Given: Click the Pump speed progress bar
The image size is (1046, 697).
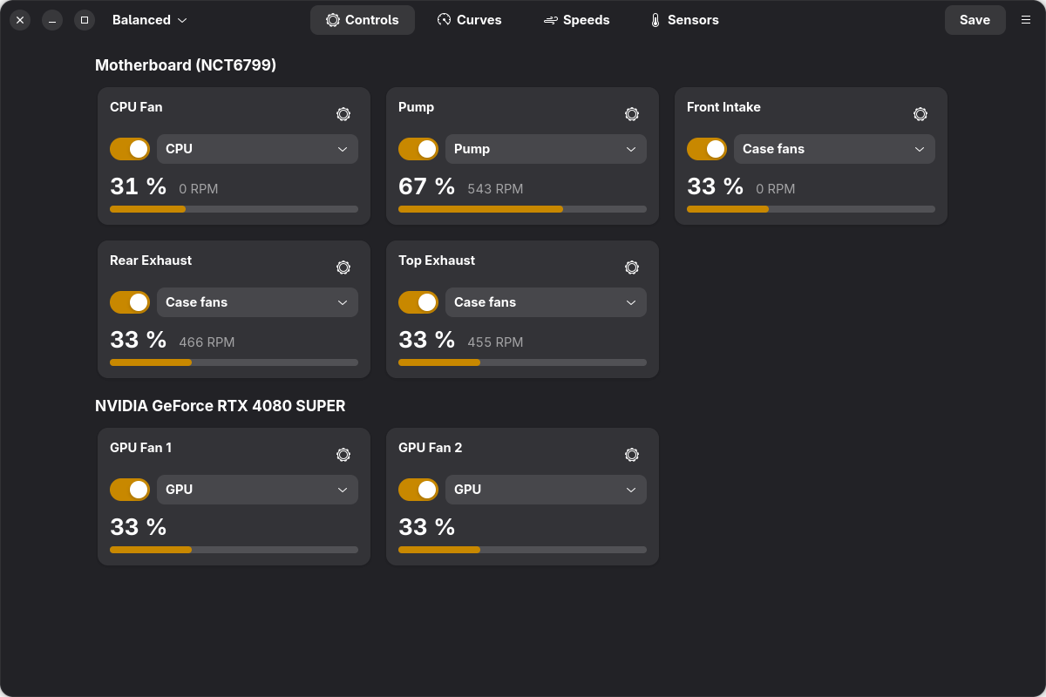Looking at the screenshot, I should click(x=522, y=209).
